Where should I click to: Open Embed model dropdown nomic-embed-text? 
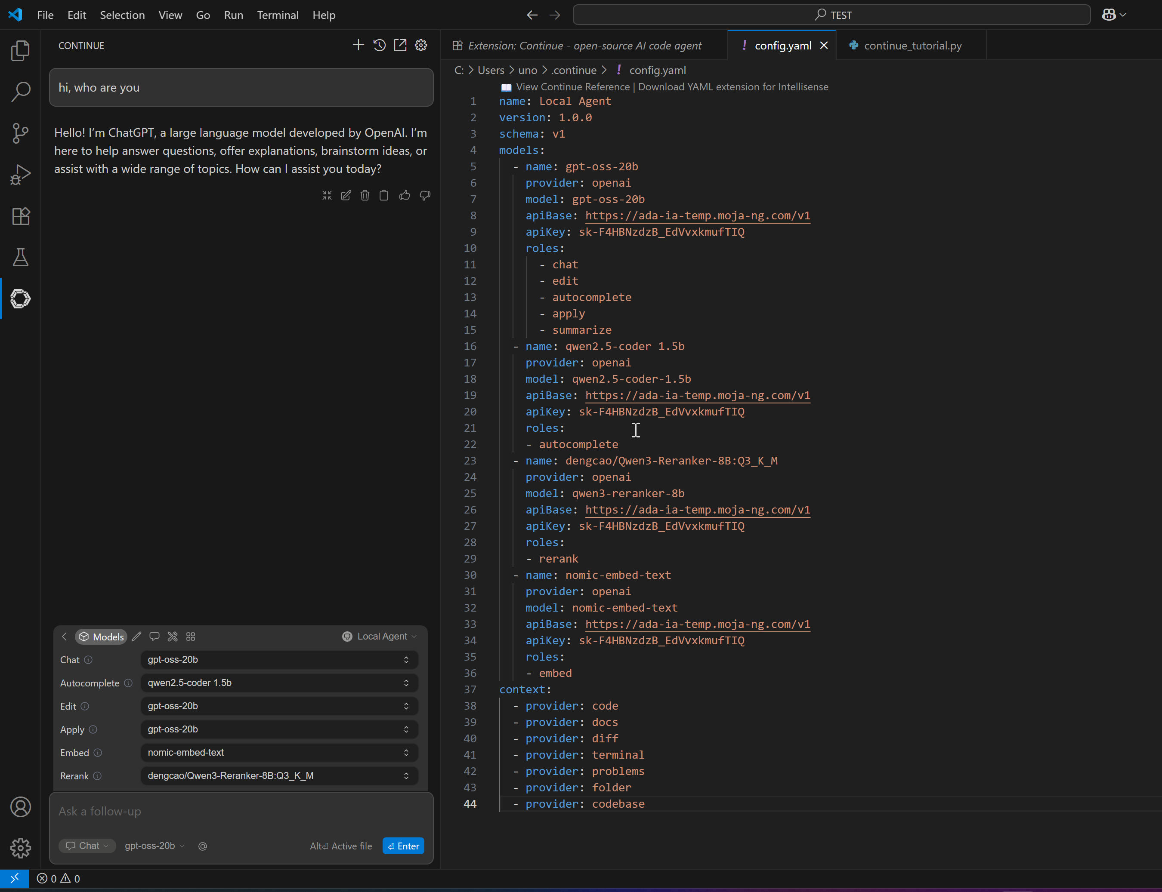(x=279, y=752)
